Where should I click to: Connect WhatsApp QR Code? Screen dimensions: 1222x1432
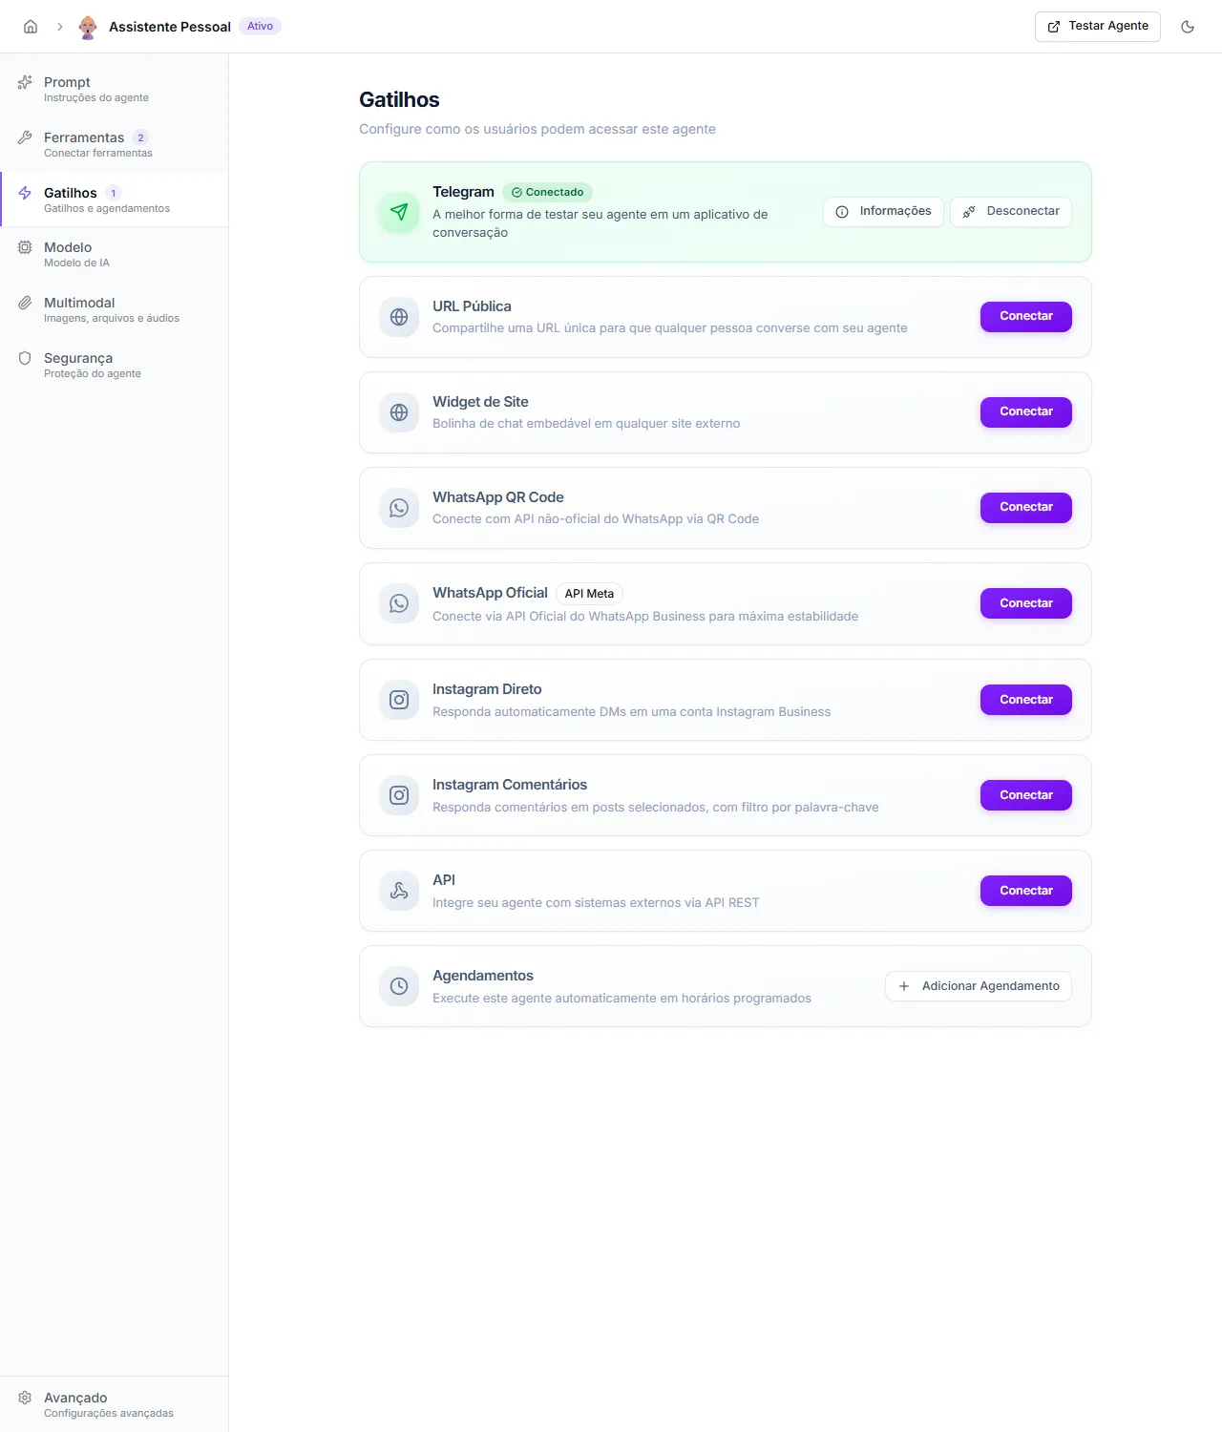point(1026,508)
